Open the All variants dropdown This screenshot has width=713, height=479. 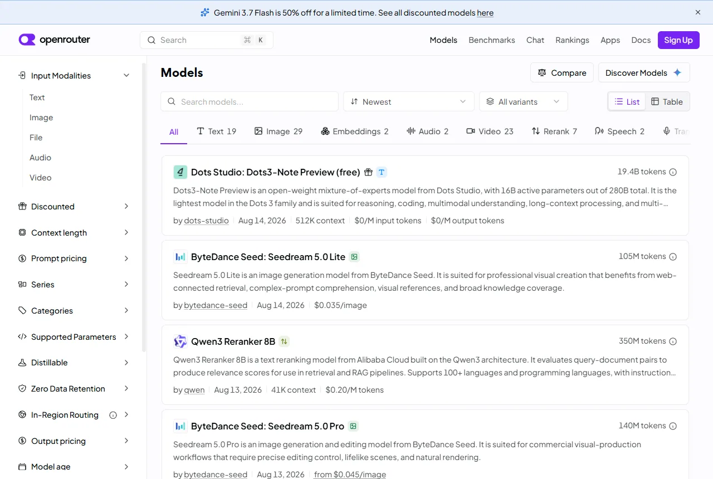tap(524, 101)
